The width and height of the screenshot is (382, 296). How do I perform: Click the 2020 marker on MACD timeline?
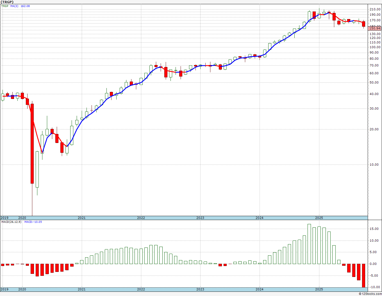[22, 289]
